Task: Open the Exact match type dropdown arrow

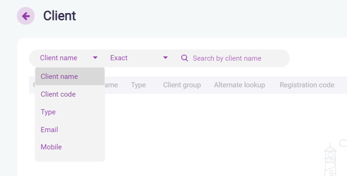Action: pyautogui.click(x=165, y=58)
